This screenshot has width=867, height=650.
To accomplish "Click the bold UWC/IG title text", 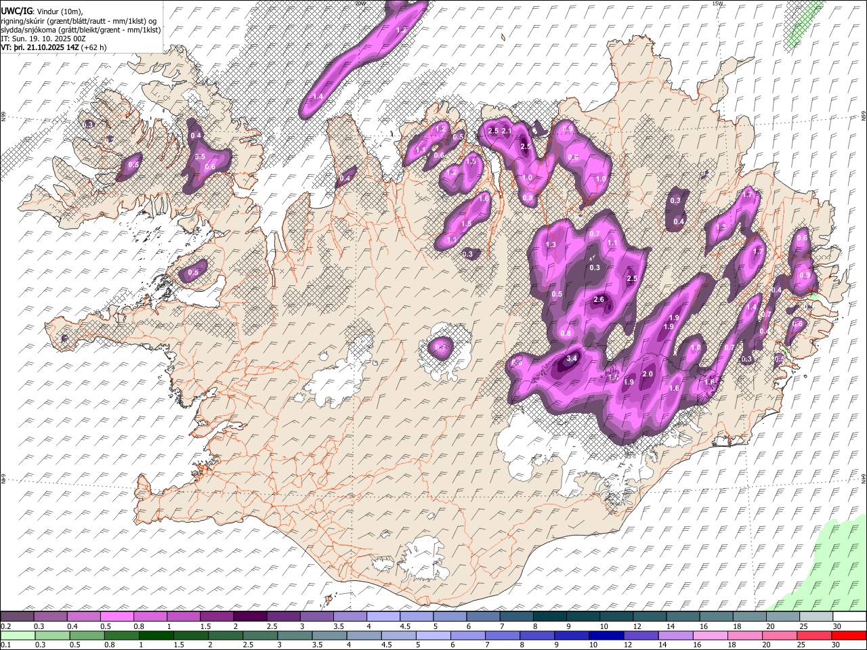I will coord(16,11).
